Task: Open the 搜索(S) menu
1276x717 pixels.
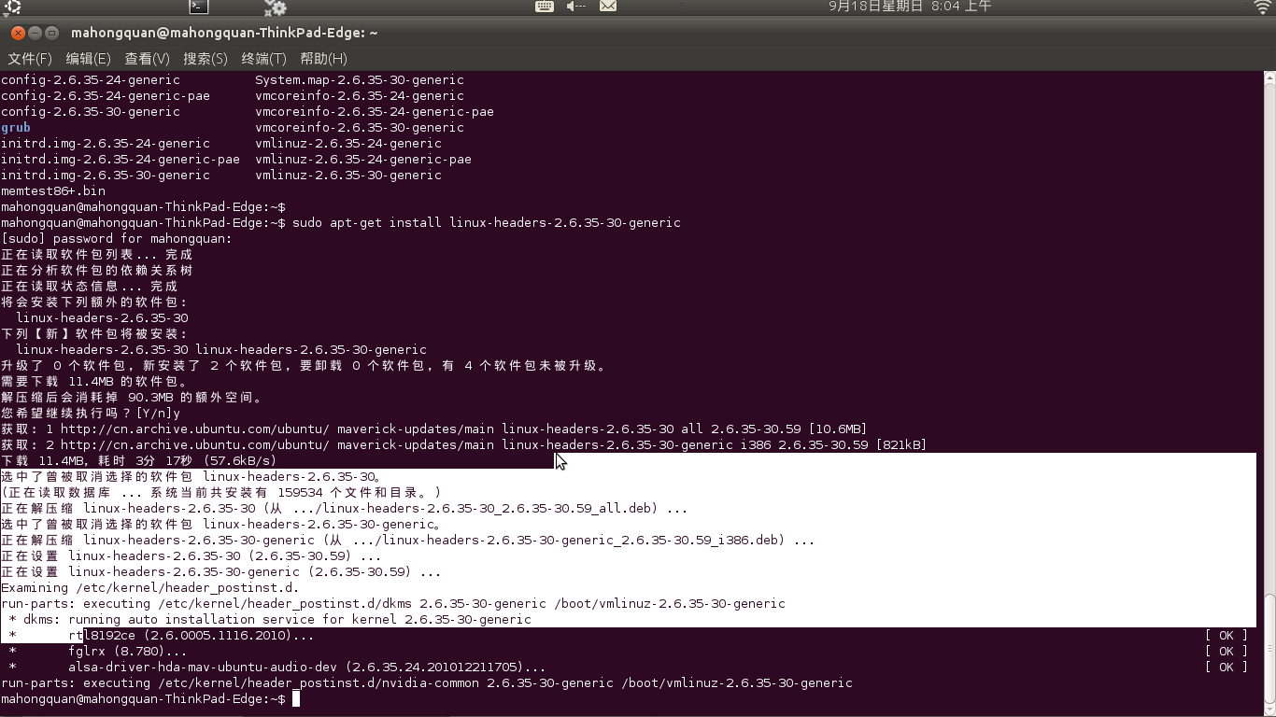Action: 206,59
